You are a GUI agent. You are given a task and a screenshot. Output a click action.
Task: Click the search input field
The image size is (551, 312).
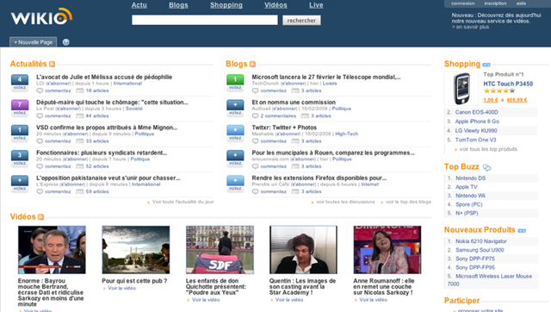pos(205,20)
